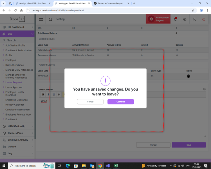
Task: Delete the applied leave with trash icon
Action: (188, 76)
